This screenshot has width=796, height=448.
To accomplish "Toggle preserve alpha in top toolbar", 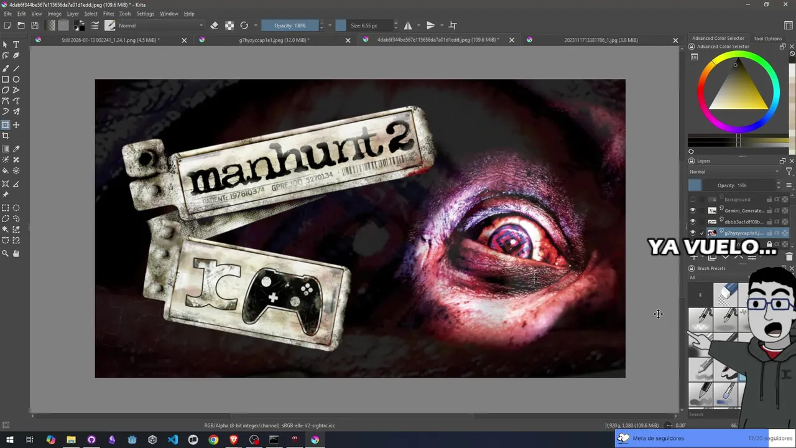I will tap(229, 26).
